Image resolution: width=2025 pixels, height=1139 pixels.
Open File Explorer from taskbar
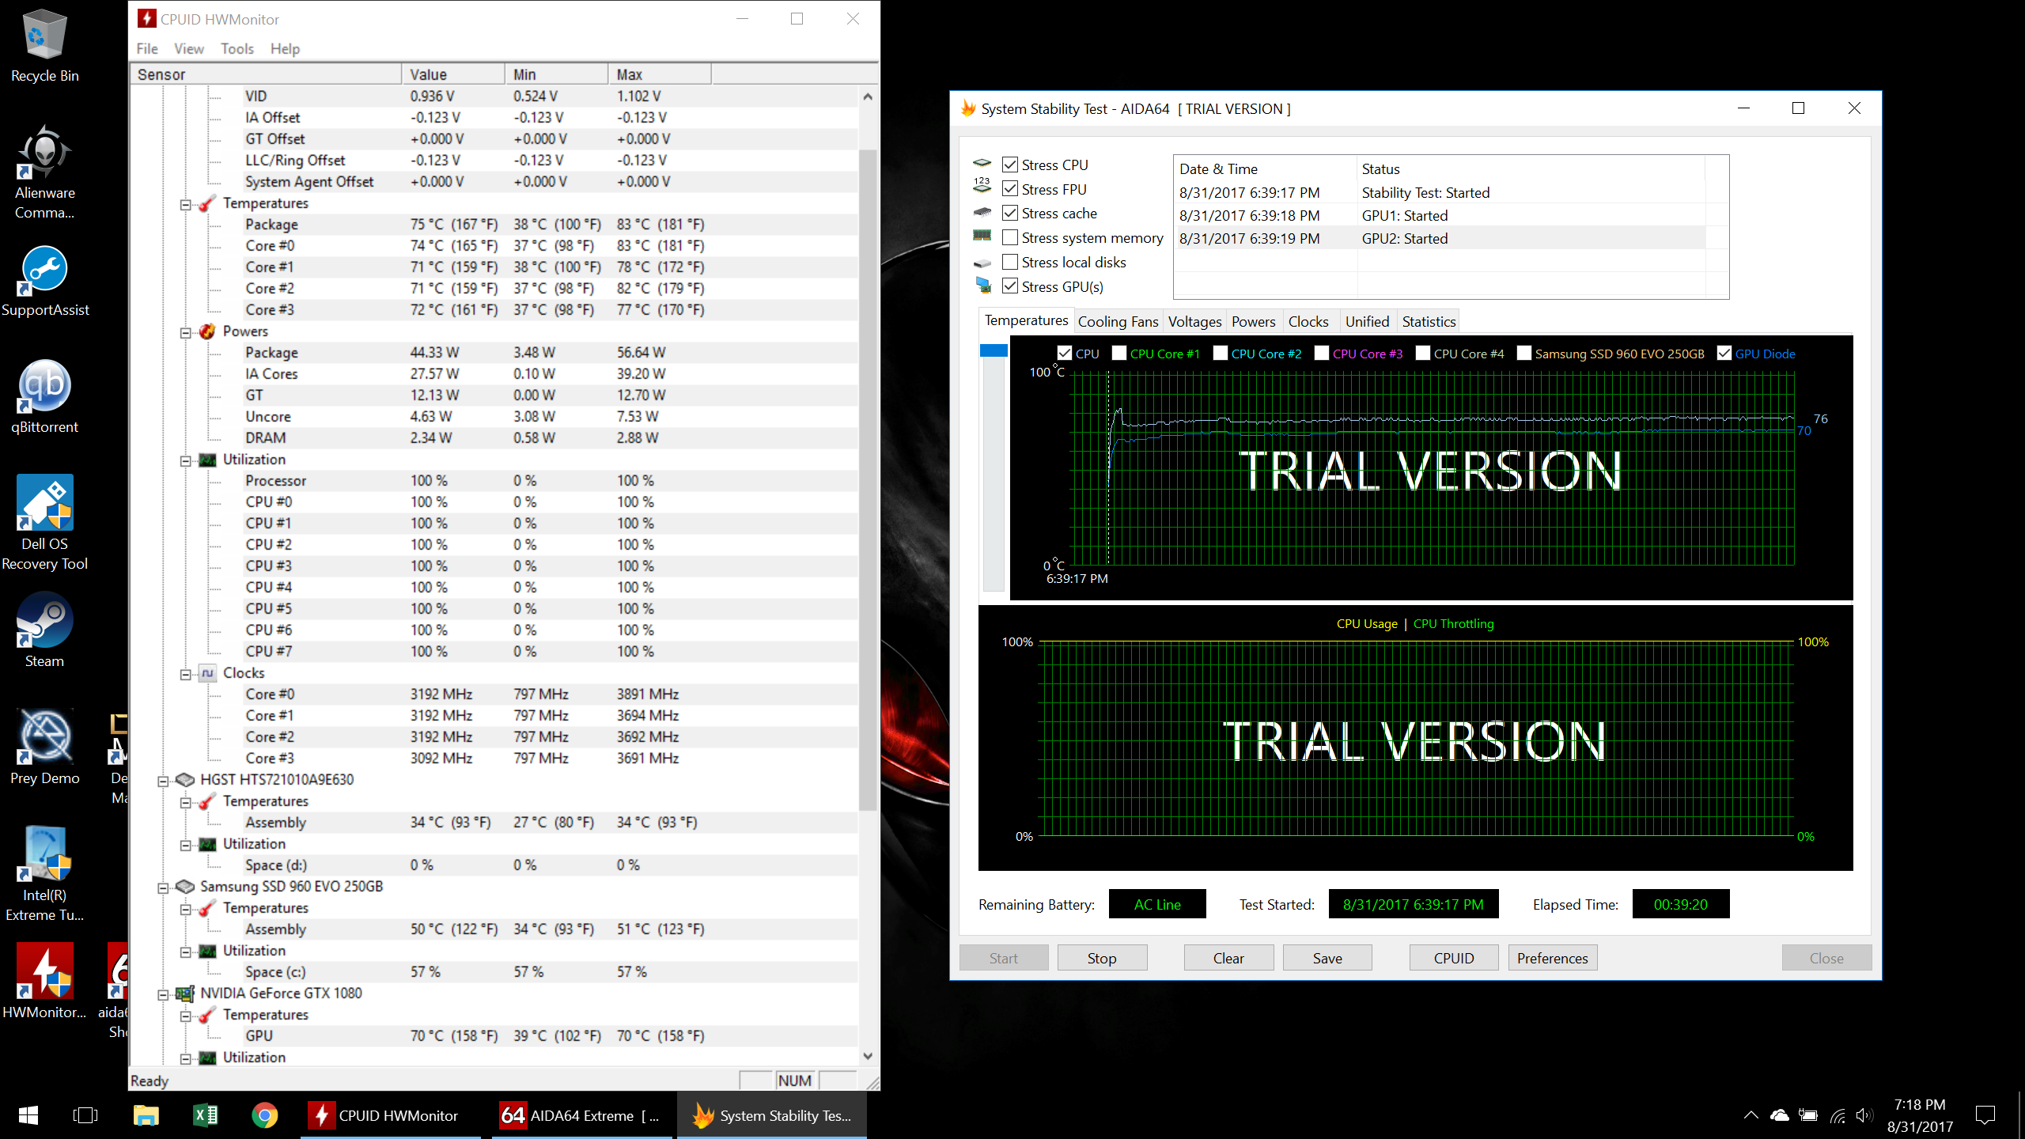coord(146,1115)
